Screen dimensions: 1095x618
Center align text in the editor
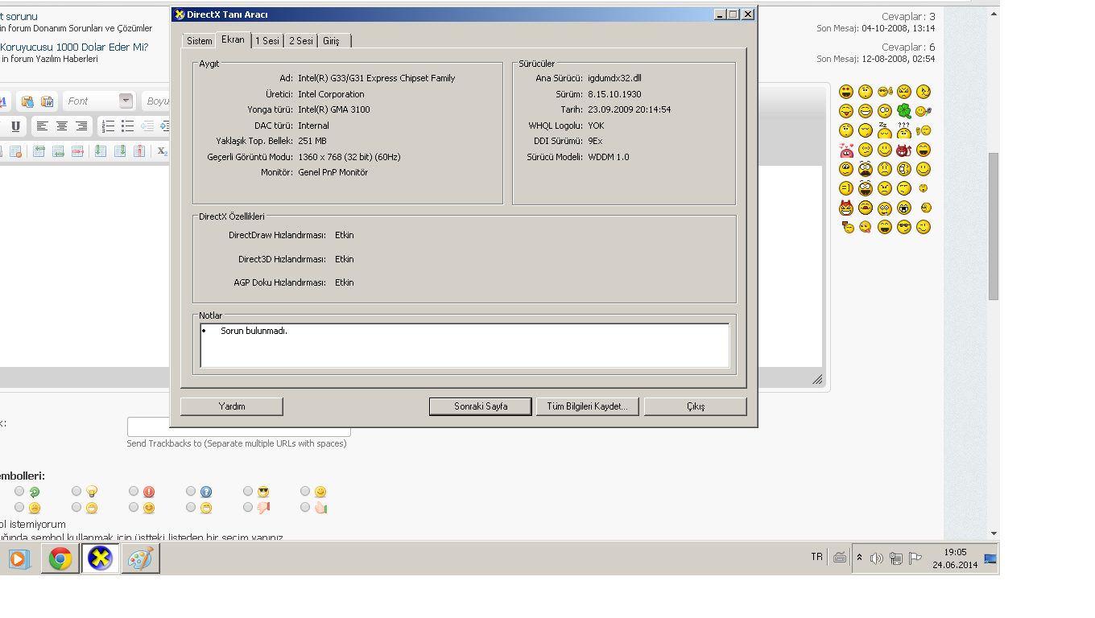click(x=62, y=126)
